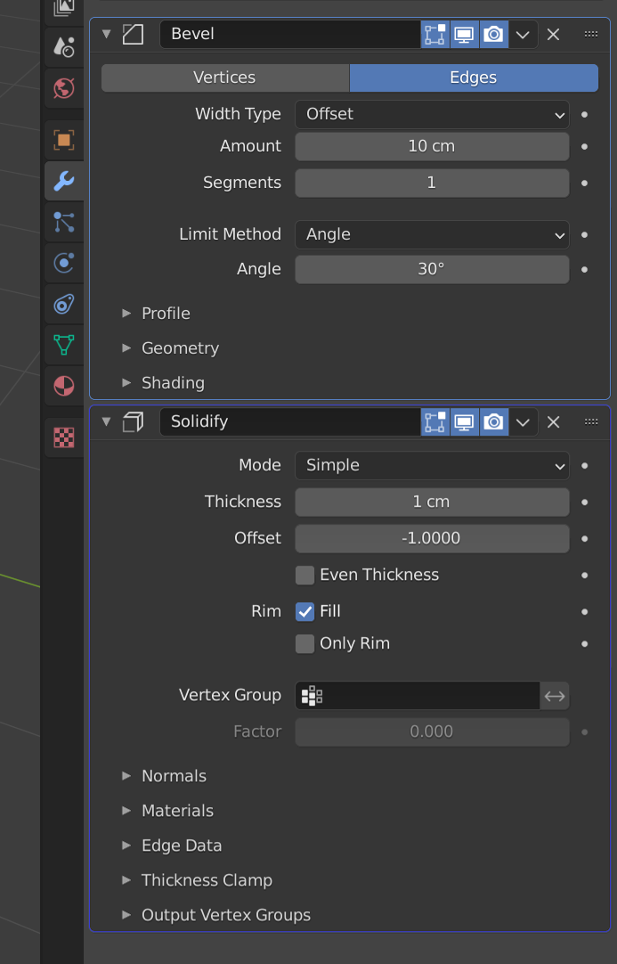Image resolution: width=617 pixels, height=964 pixels.
Task: Open the Width Type Offset dropdown
Action: tap(432, 114)
